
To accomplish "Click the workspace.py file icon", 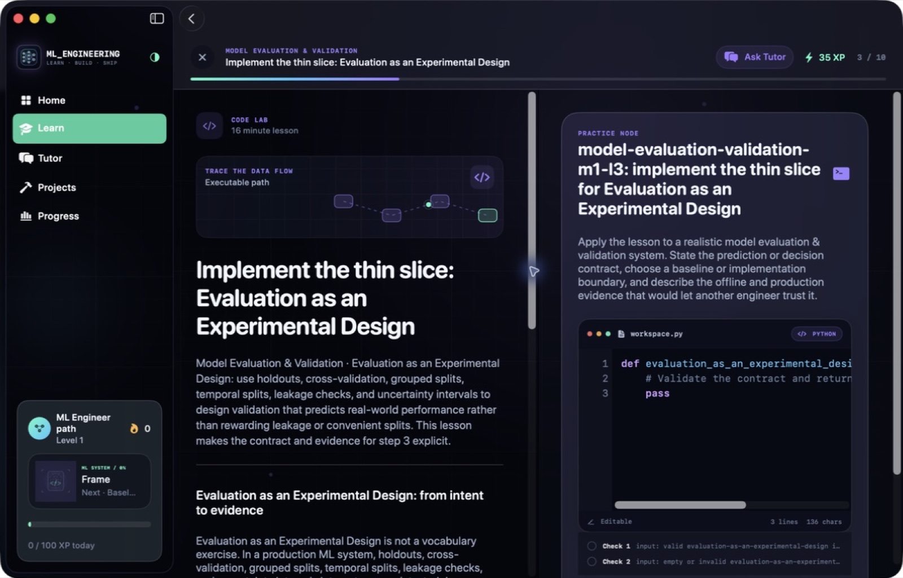I will 621,334.
